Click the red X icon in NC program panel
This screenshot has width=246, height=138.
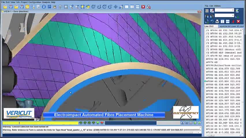click(238, 21)
